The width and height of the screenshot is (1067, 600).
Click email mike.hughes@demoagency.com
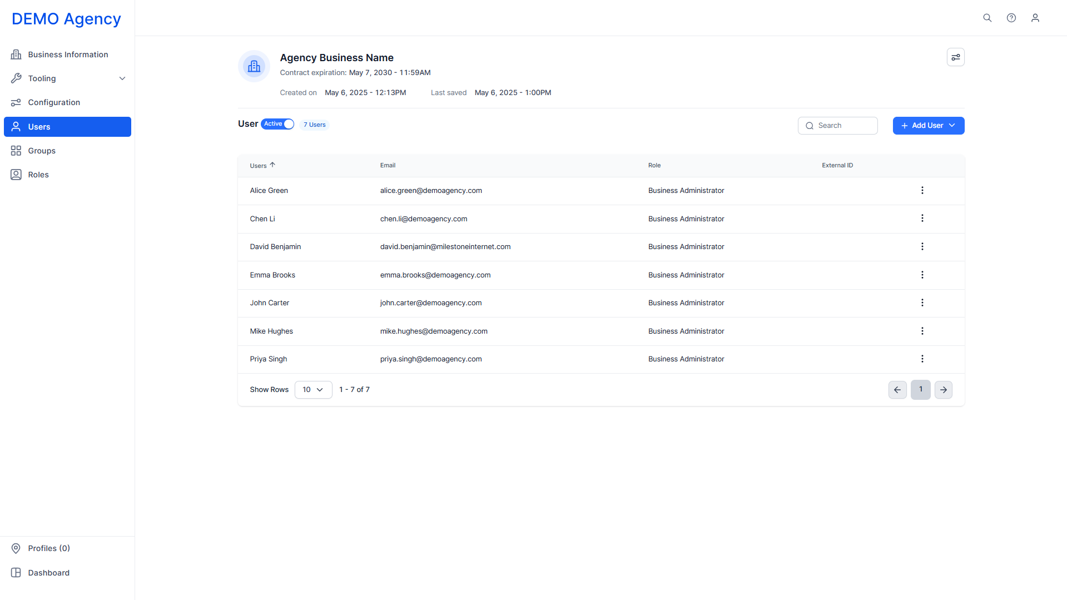[434, 331]
